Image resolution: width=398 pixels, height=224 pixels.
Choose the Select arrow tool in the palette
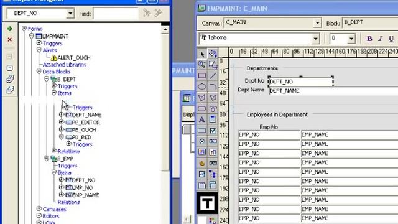click(202, 54)
